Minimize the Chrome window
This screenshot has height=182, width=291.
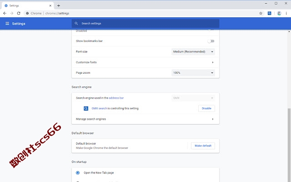(x=266, y=3)
